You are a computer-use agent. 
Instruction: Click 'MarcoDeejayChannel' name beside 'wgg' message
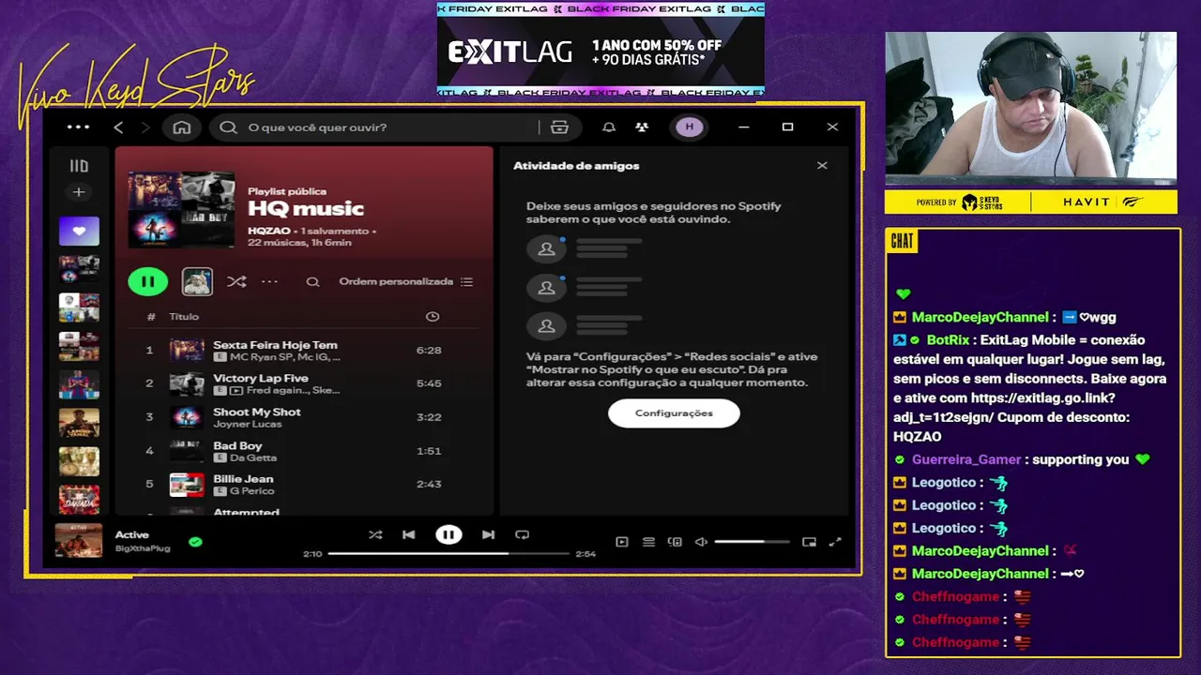[x=981, y=318]
